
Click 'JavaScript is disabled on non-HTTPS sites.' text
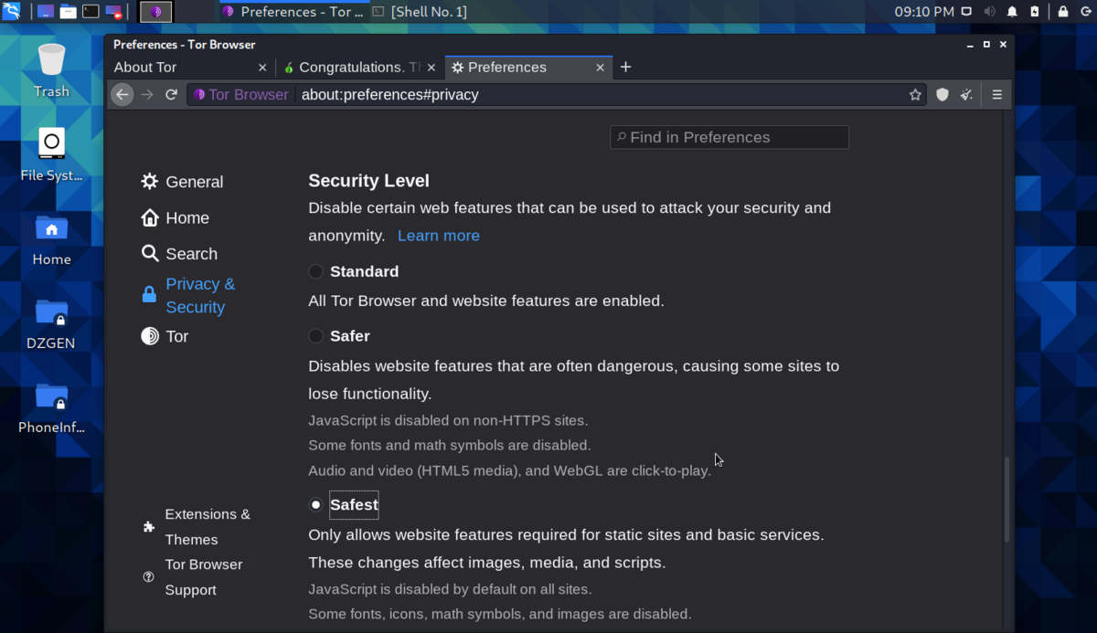[x=448, y=420]
